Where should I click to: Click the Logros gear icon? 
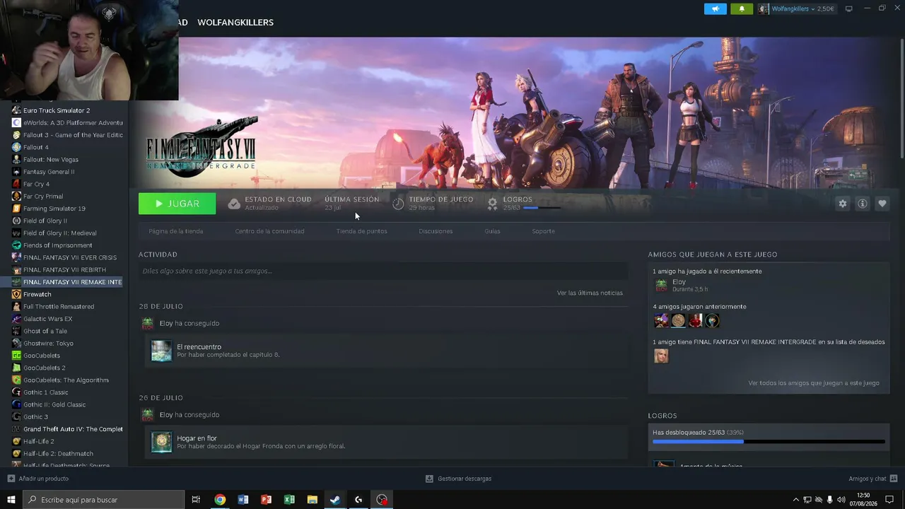pos(493,204)
